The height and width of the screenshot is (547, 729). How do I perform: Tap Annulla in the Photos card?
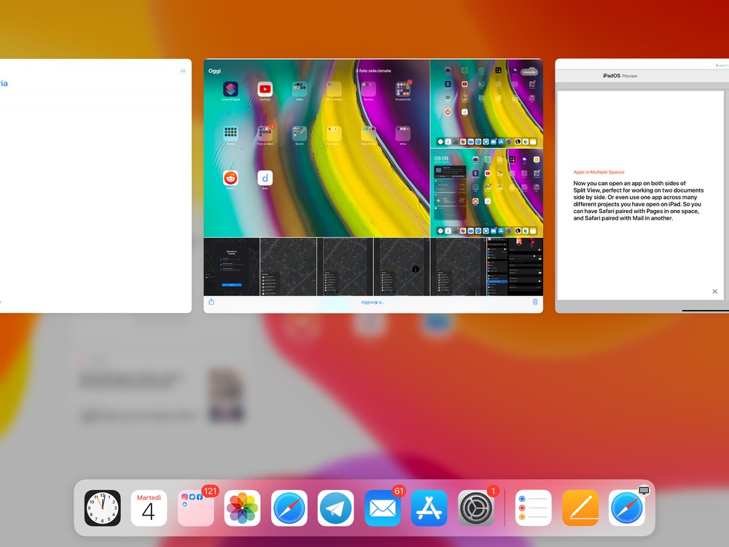(529, 72)
